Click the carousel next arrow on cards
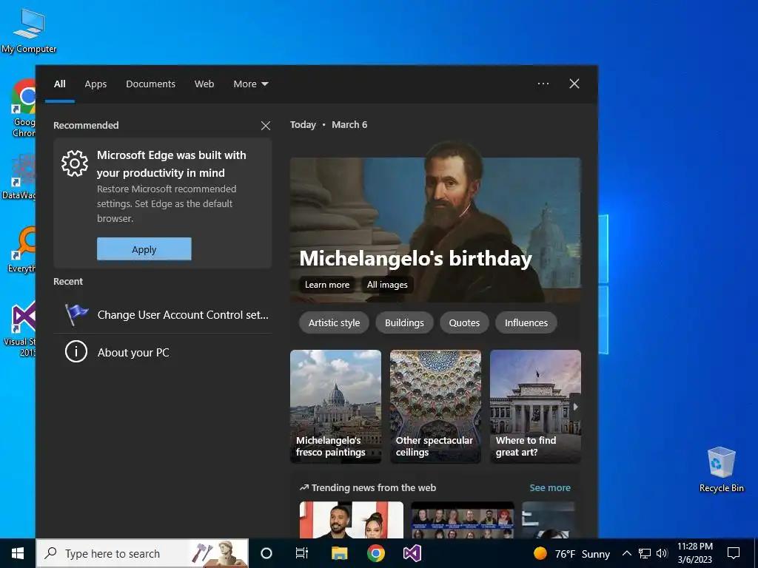This screenshot has width=758, height=568. click(x=575, y=407)
